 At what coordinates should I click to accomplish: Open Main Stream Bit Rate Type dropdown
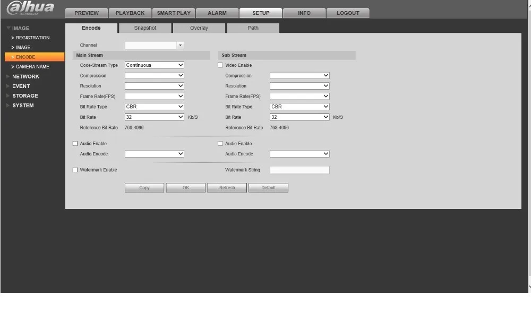click(155, 107)
